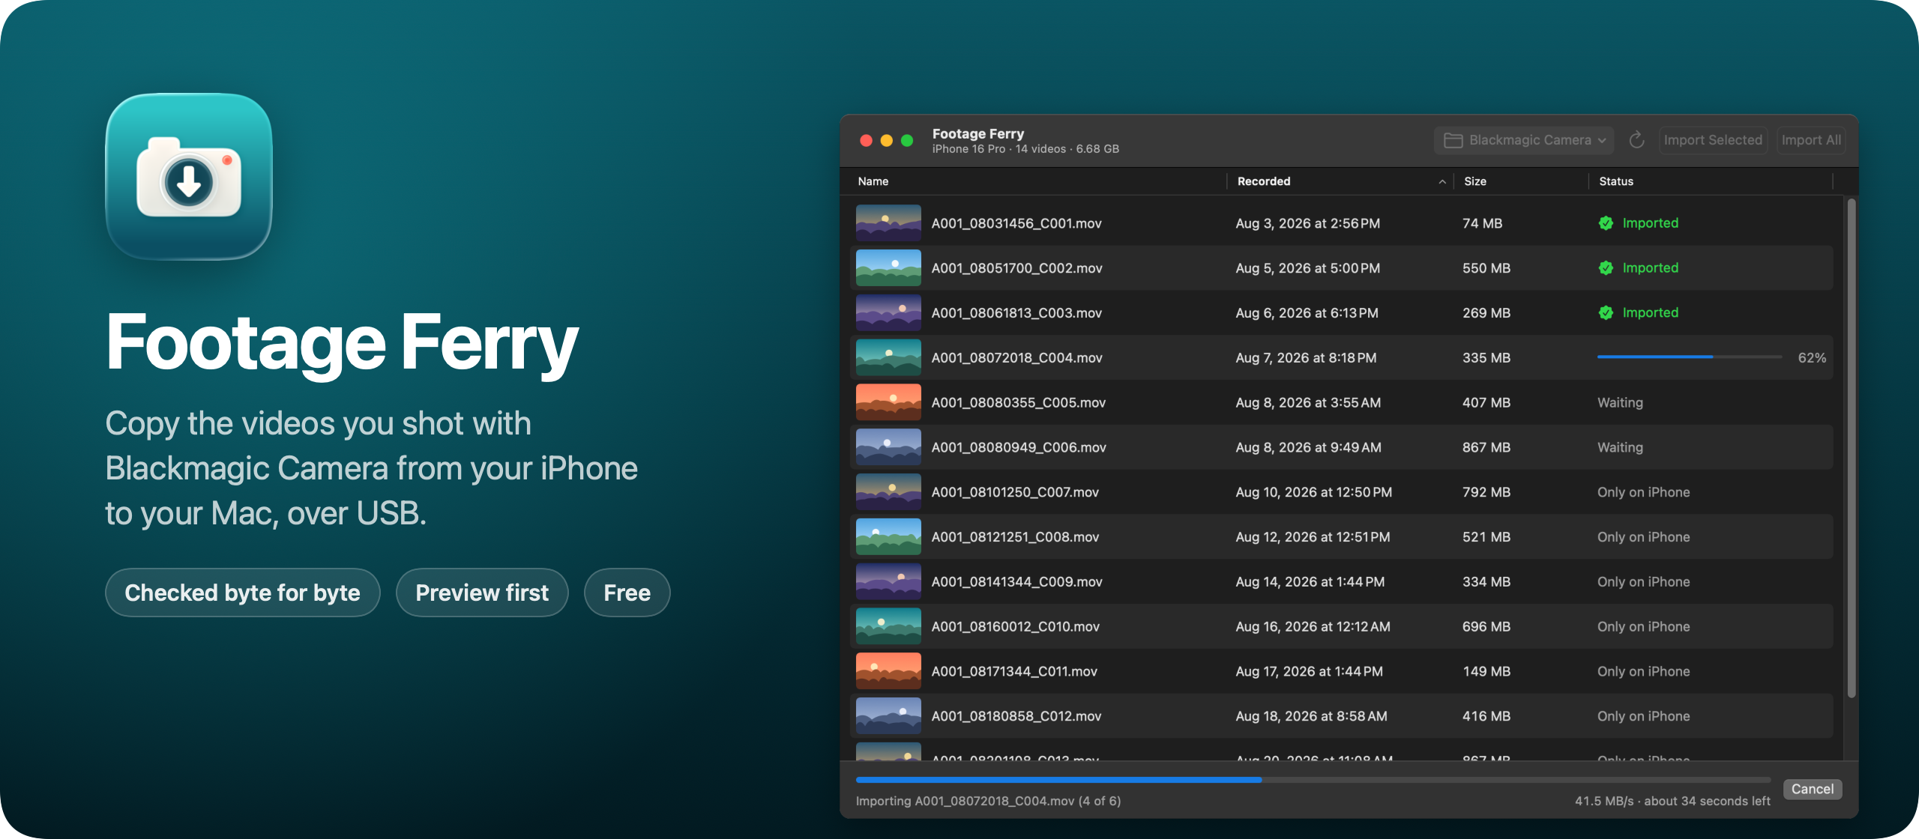Sort by the Size column header
Image resolution: width=1919 pixels, height=839 pixels.
point(1474,181)
